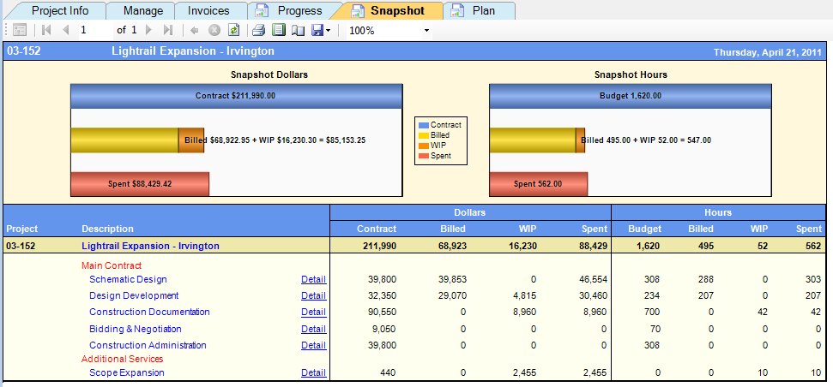This screenshot has height=387, width=833.
Task: Open the 100% zoom dropdown
Action: pos(426,31)
